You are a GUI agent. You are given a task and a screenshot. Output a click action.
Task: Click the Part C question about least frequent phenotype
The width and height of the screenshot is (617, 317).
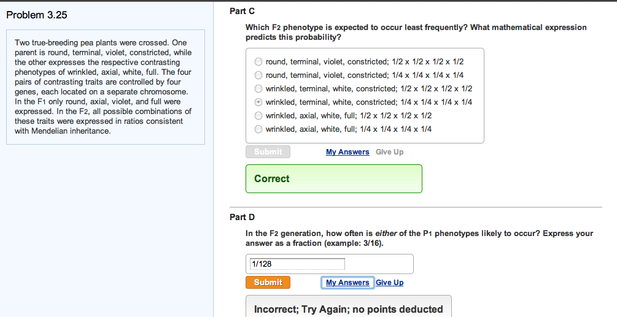point(416,32)
